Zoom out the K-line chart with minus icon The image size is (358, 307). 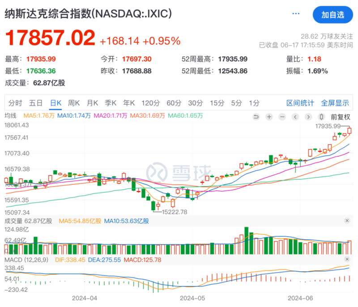point(282,117)
